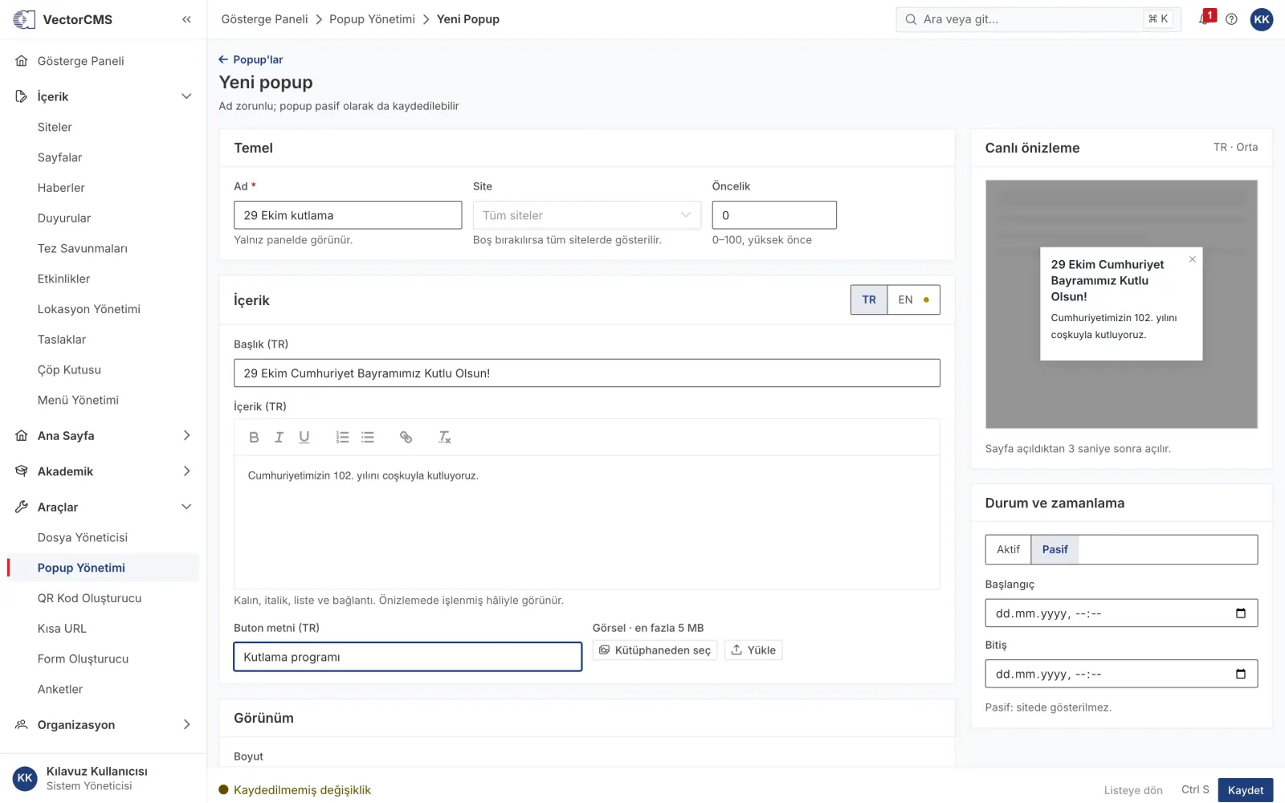Click into the İçerik (TR) editor body
This screenshot has height=803, width=1285.
click(x=586, y=522)
